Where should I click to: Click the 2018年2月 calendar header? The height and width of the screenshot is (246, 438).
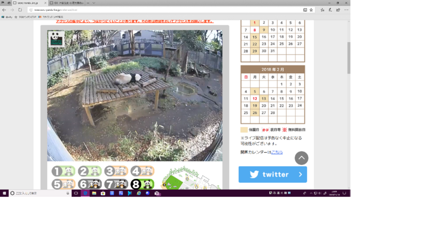273,69
